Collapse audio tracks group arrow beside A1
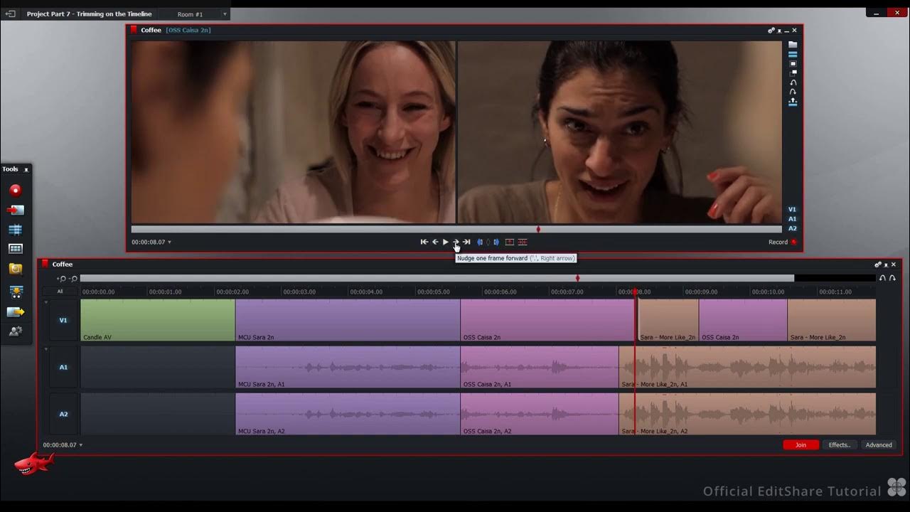The width and height of the screenshot is (910, 512). click(x=46, y=349)
